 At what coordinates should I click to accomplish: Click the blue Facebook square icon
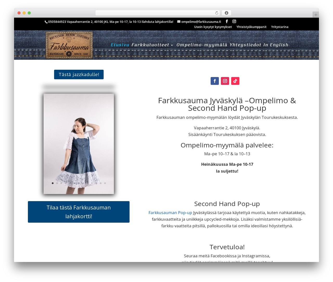point(215,81)
